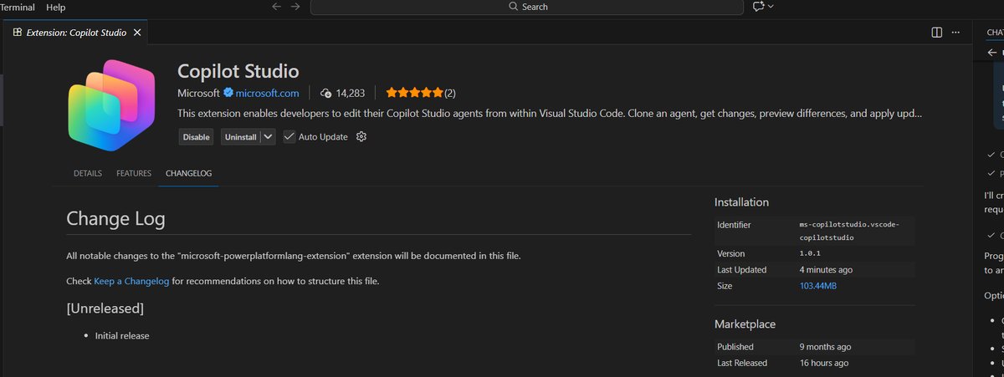Click the split editor right icon
1004x377 pixels.
pos(936,33)
